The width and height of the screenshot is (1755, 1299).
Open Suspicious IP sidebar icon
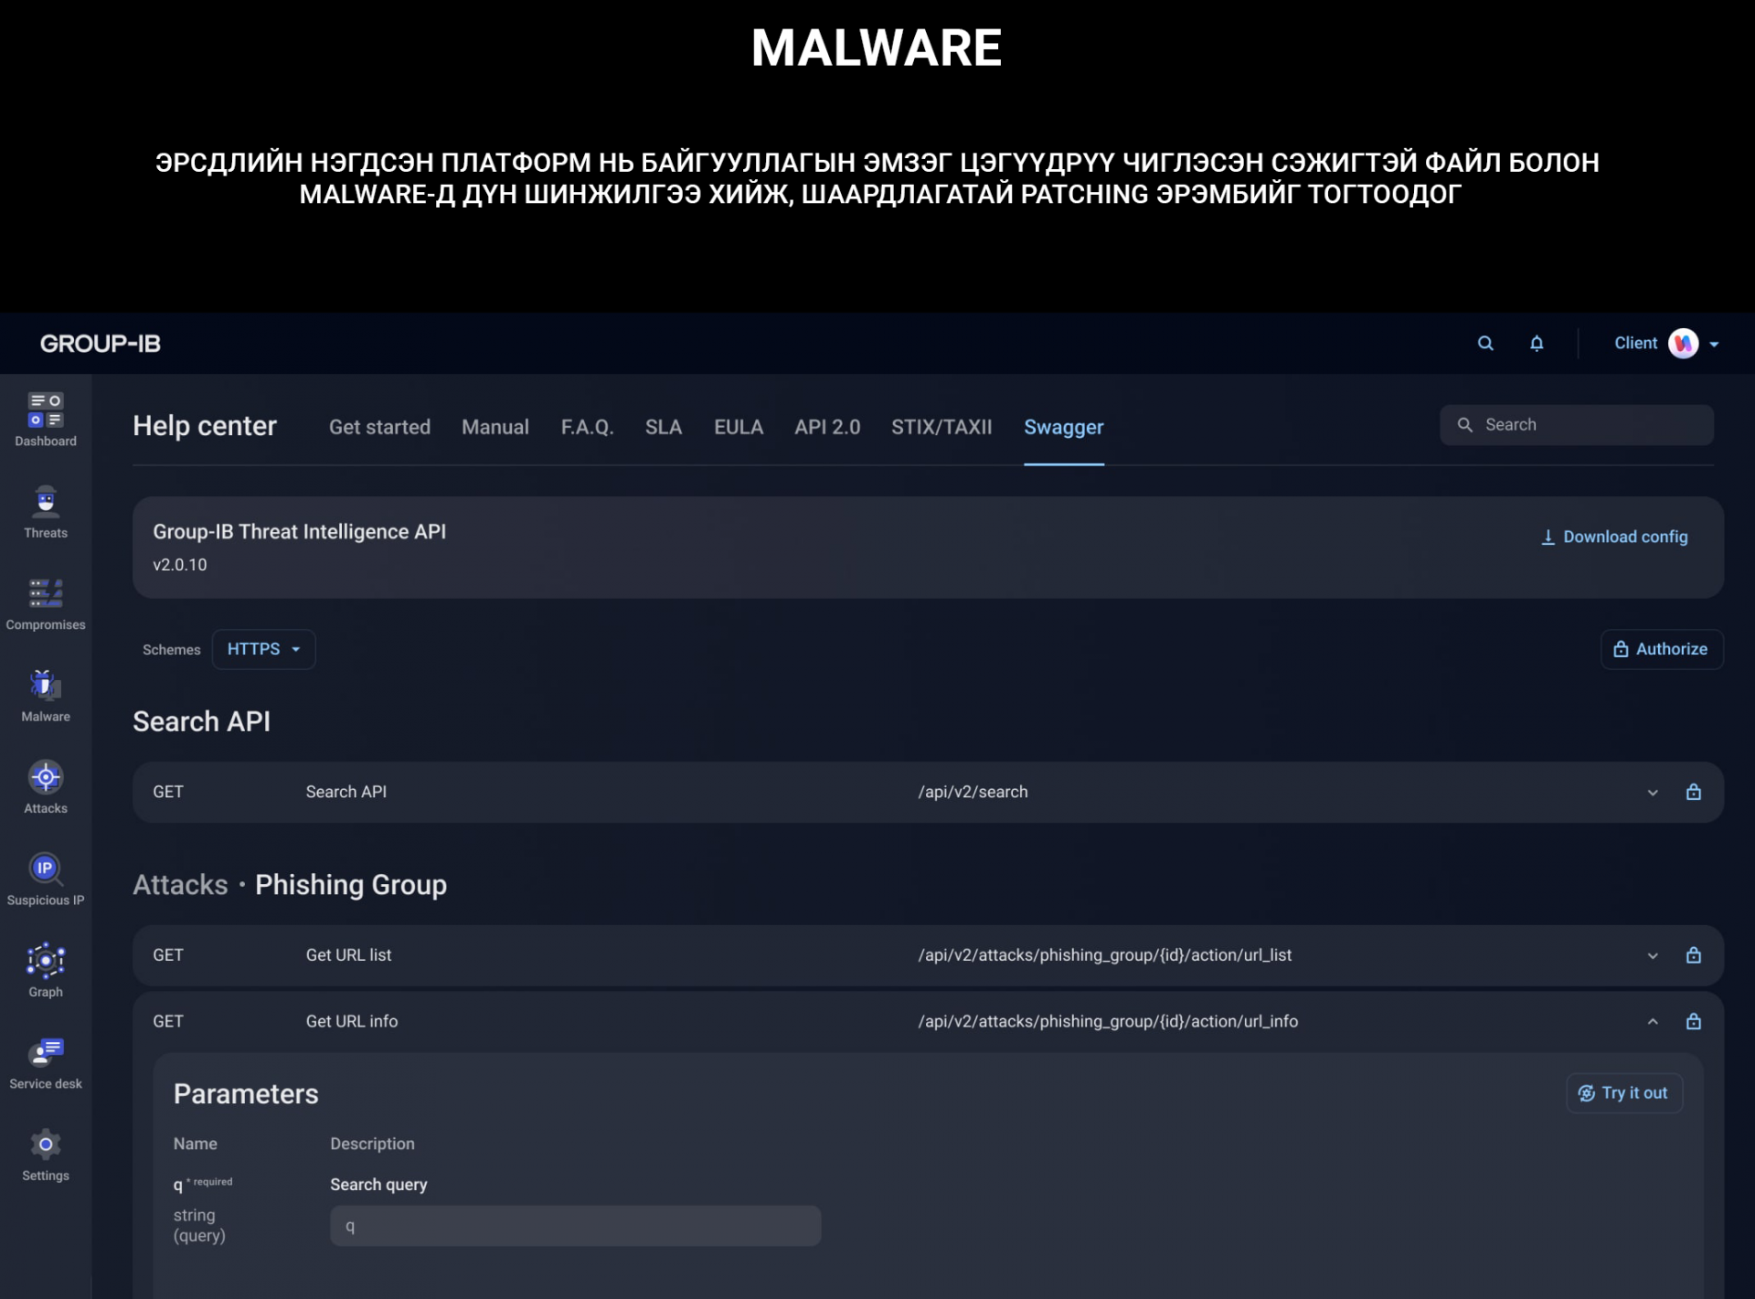click(x=46, y=868)
